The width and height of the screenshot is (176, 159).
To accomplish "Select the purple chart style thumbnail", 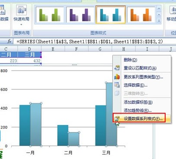I will 80,15.
